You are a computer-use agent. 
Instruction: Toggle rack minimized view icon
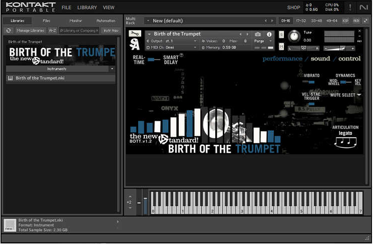[x=365, y=21]
